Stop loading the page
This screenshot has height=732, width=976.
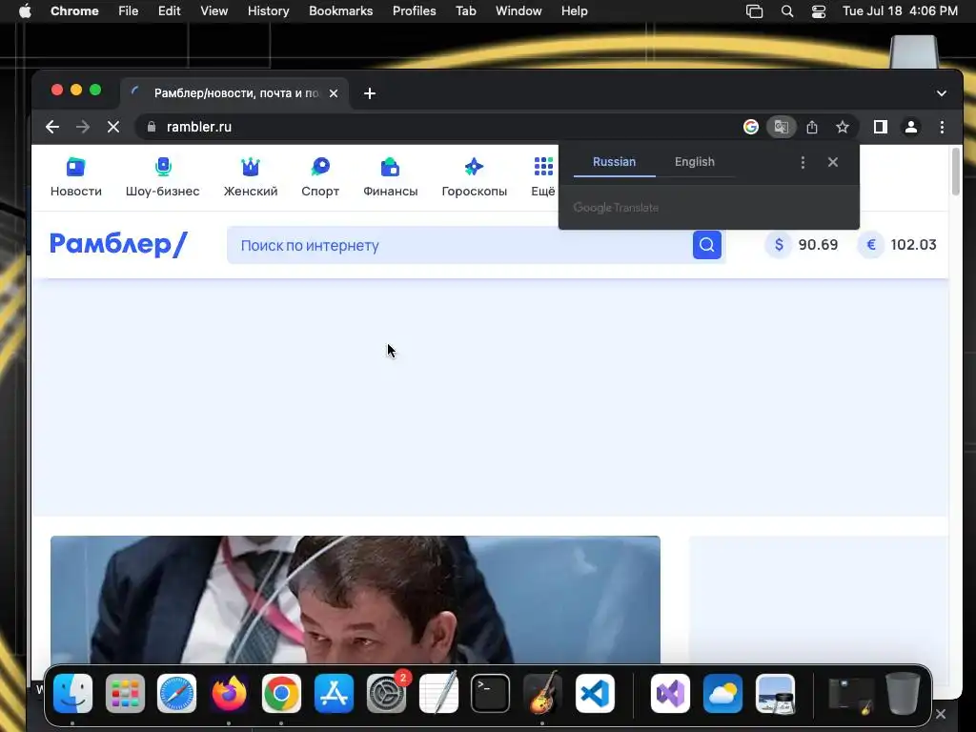coord(113,127)
